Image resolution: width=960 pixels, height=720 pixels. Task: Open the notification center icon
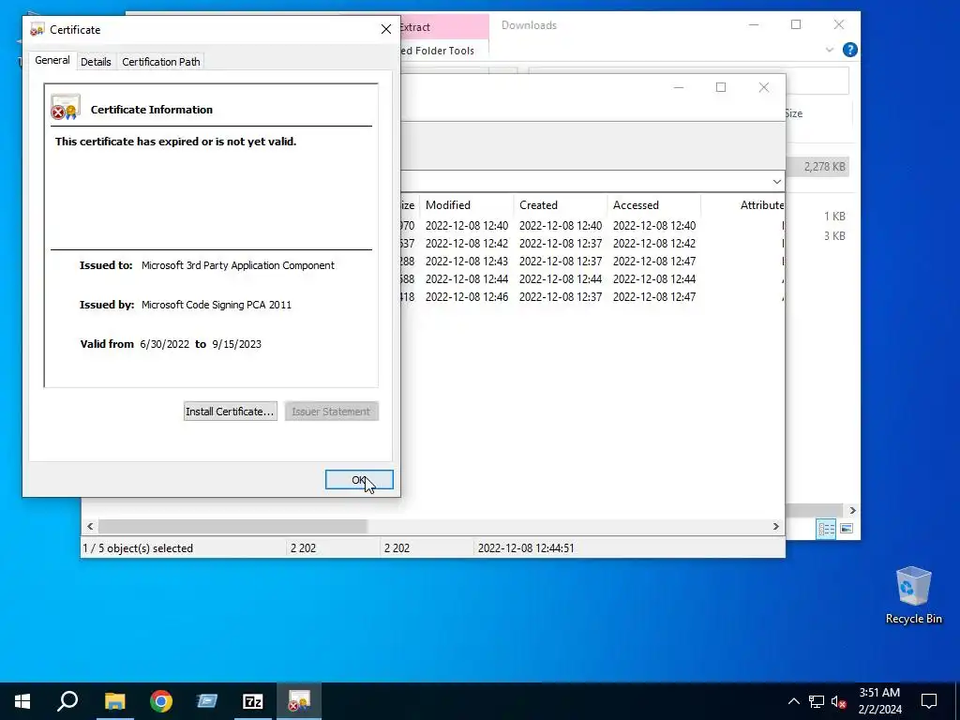coord(929,701)
